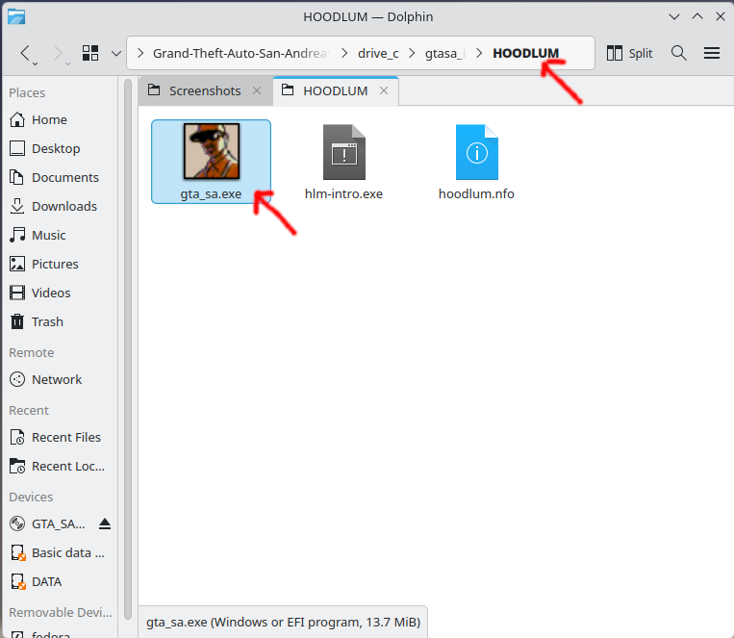
Task: Close the Screenshots tab
Action: (x=257, y=90)
